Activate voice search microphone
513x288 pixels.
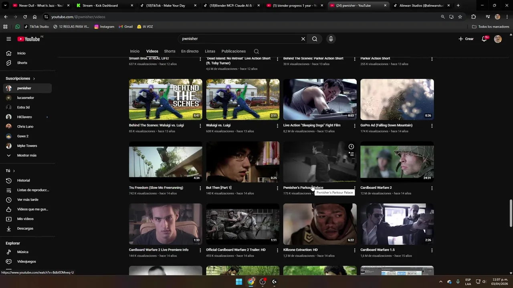coord(331,39)
